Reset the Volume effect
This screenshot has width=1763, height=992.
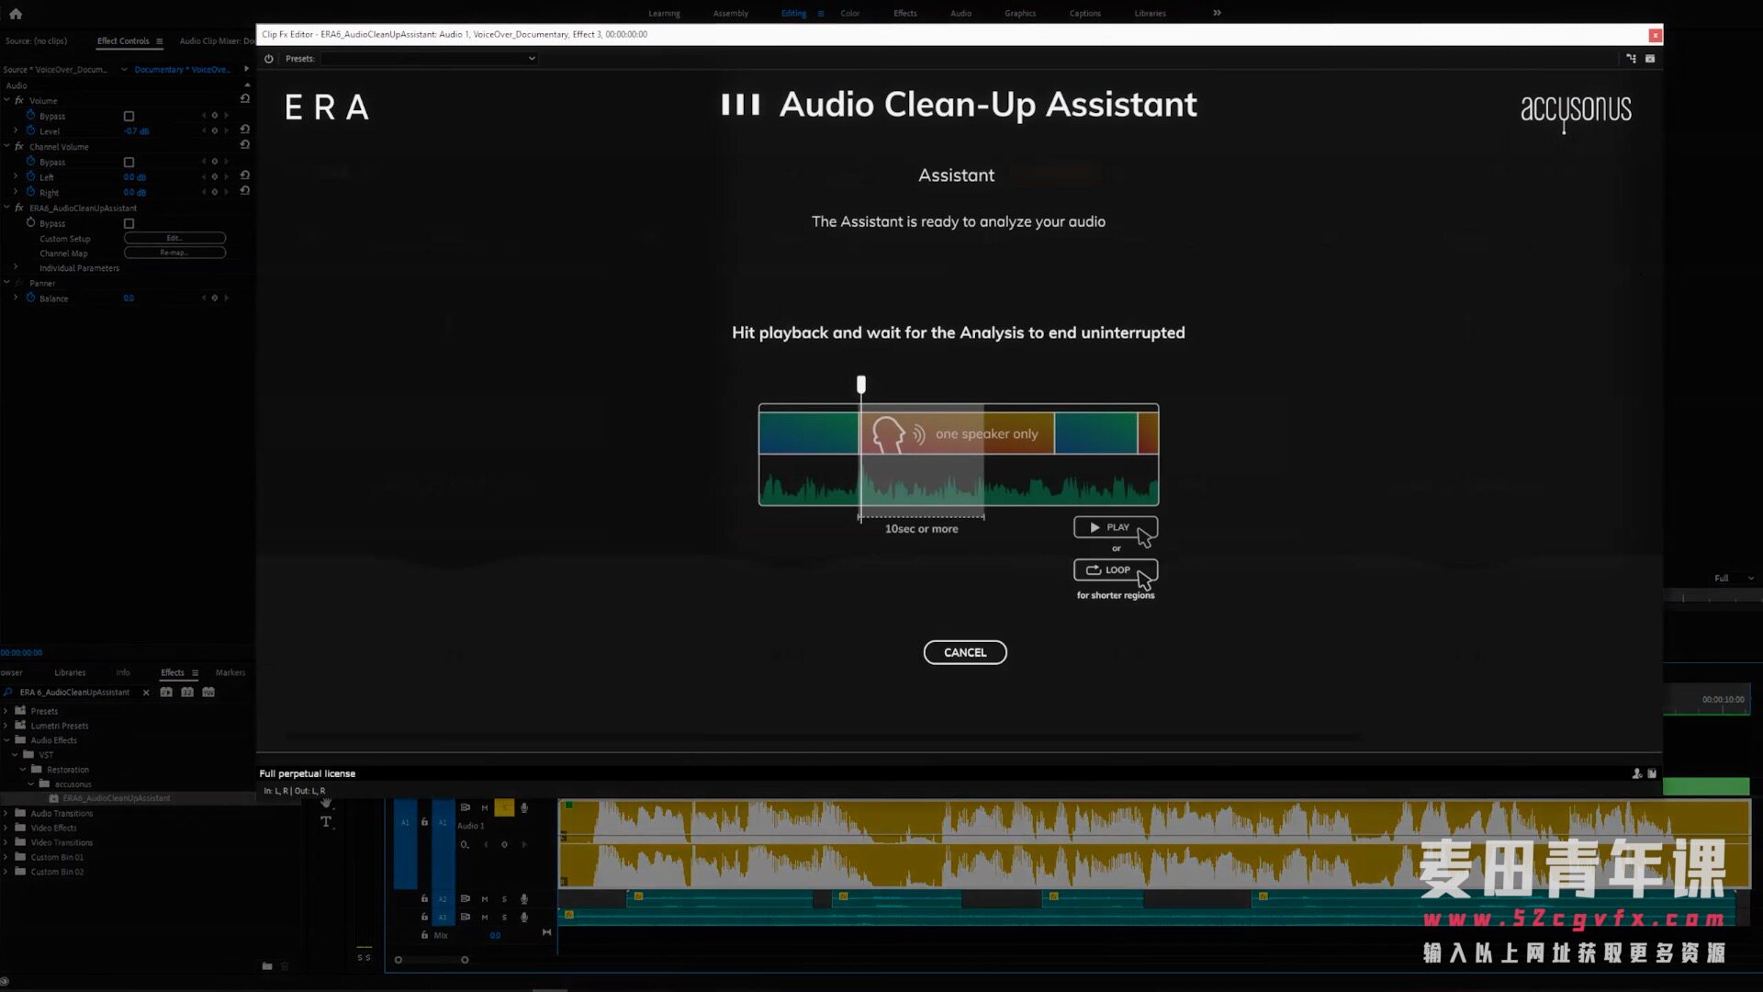pos(245,99)
